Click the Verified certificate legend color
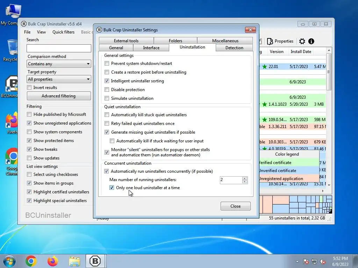Image resolution: width=358 pixels, height=268 pixels. point(289,163)
